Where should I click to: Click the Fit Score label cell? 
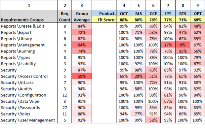pyautogui.click(x=104, y=20)
